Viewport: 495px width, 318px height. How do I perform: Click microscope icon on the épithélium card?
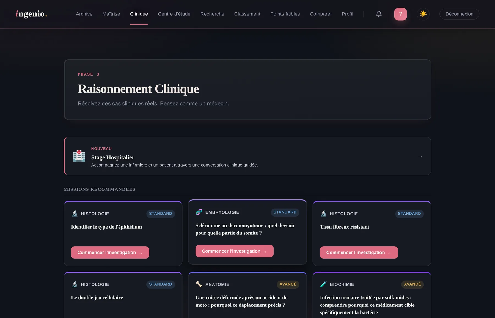click(75, 214)
